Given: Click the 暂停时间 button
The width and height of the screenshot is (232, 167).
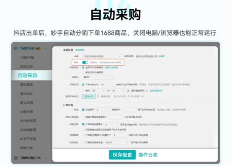Looking at the screenshot, I should [x=89, y=96].
